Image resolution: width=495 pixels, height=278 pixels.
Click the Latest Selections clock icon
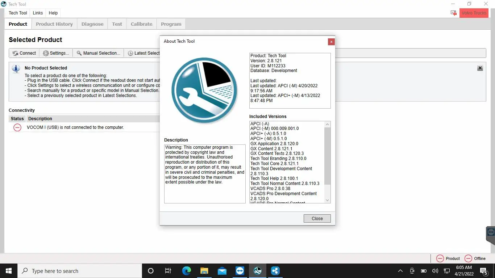pyautogui.click(x=130, y=53)
